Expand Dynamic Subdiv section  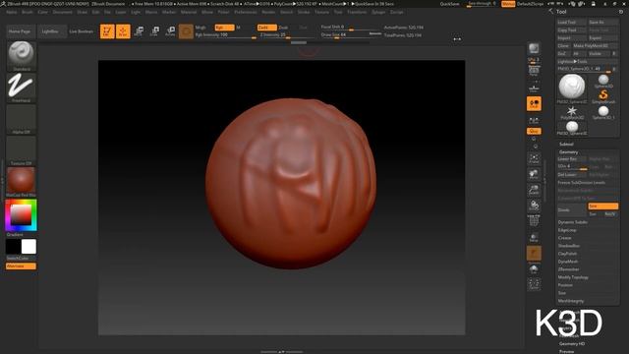point(572,222)
